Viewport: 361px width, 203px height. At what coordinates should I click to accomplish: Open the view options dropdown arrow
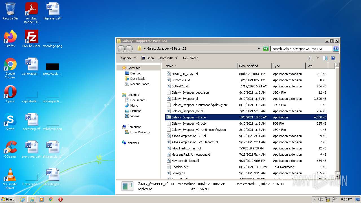pyautogui.click(x=318, y=58)
